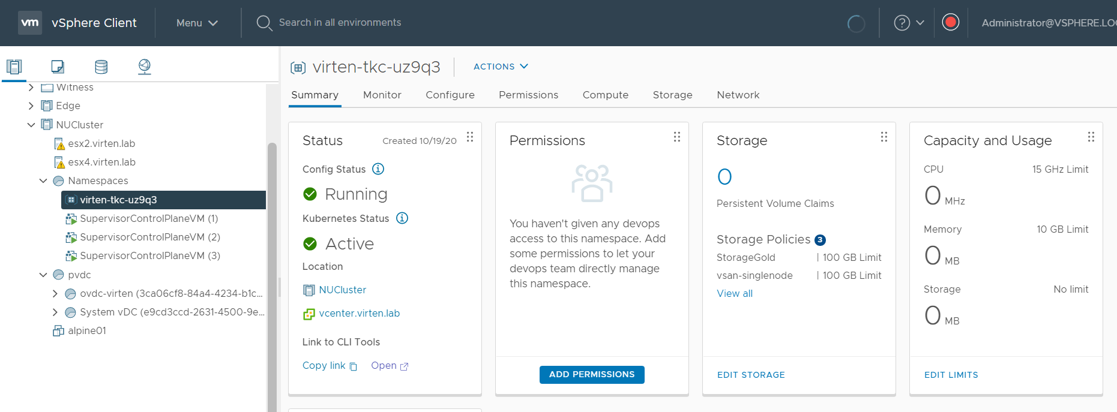The height and width of the screenshot is (412, 1117).
Task: Go to the Storage tab
Action: (673, 95)
